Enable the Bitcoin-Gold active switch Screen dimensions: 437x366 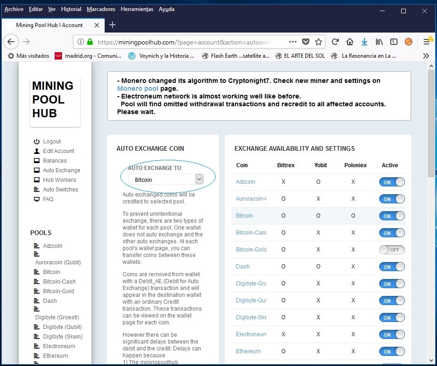click(x=392, y=250)
